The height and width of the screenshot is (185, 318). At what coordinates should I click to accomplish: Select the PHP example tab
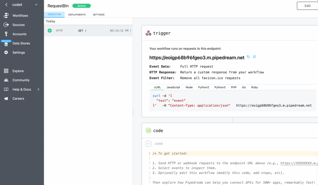click(x=234, y=87)
